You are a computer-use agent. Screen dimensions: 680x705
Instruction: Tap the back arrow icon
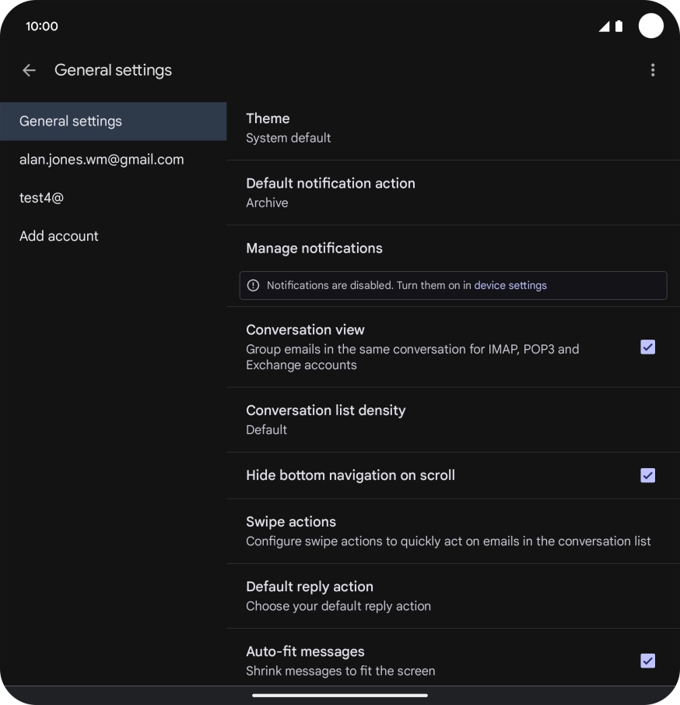30,70
